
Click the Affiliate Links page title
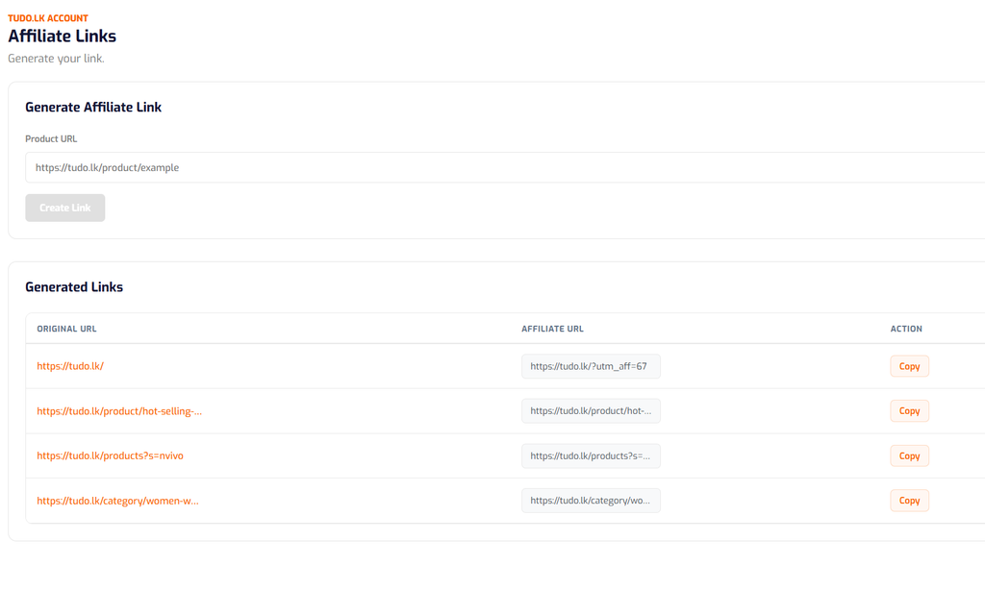point(63,37)
